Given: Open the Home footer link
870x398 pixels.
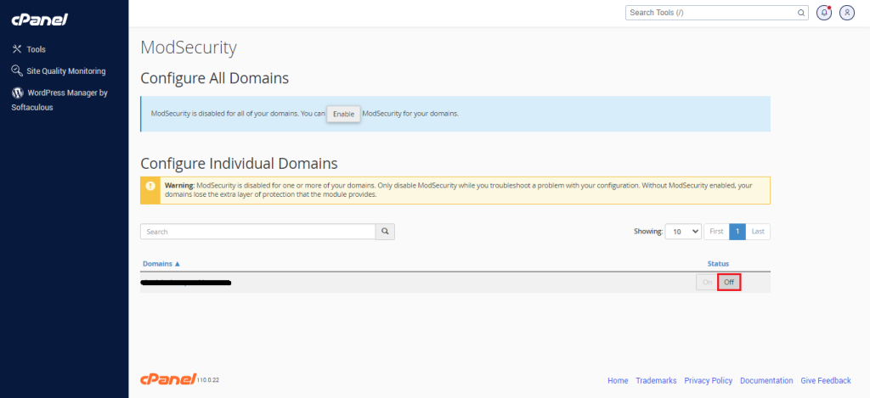Looking at the screenshot, I should pyautogui.click(x=618, y=381).
